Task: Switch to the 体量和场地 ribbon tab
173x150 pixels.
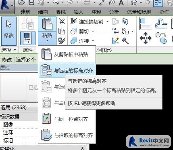Action: 139,12
